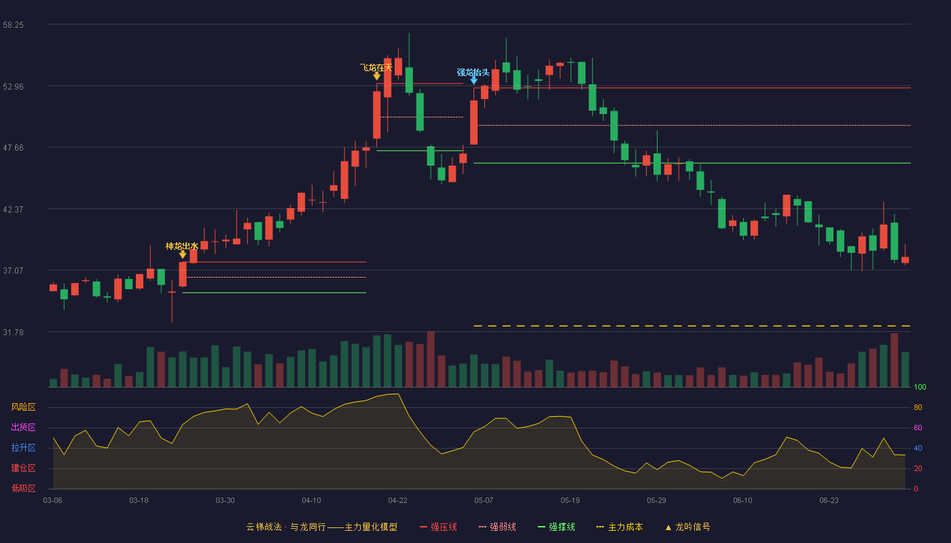The height and width of the screenshot is (543, 951).
Task: Toggle the 强压线 legend label
Action: point(444,527)
